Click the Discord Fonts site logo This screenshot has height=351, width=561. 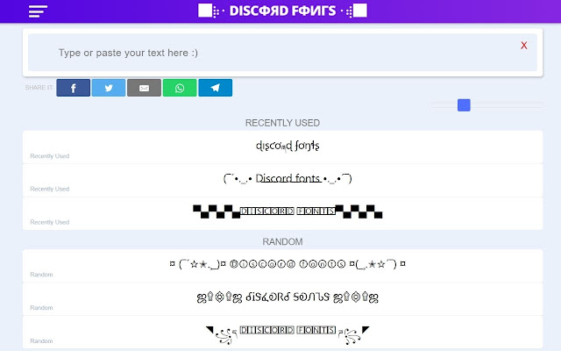pyautogui.click(x=282, y=11)
